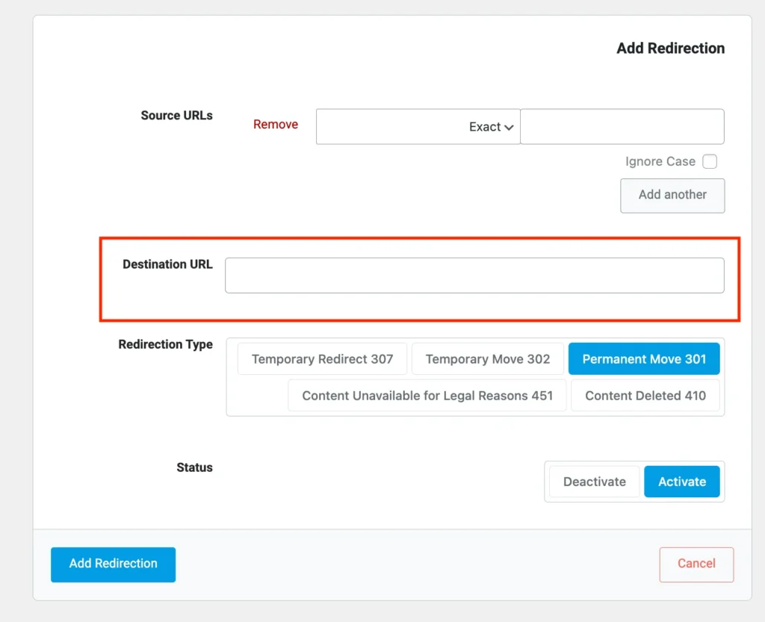Enable the Ignore Case checkbox
Image resolution: width=765 pixels, height=622 pixels.
(710, 161)
